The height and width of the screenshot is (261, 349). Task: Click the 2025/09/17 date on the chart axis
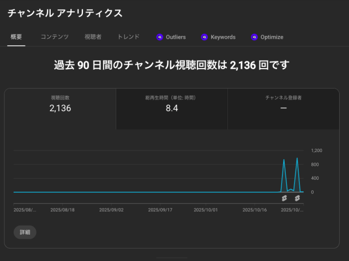pos(161,209)
